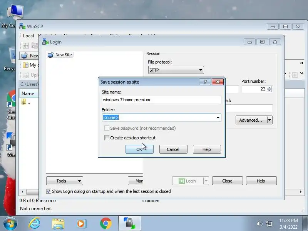Screen dimensions: 308x231
Task: Click Close in the Login window
Action: click(x=227, y=181)
